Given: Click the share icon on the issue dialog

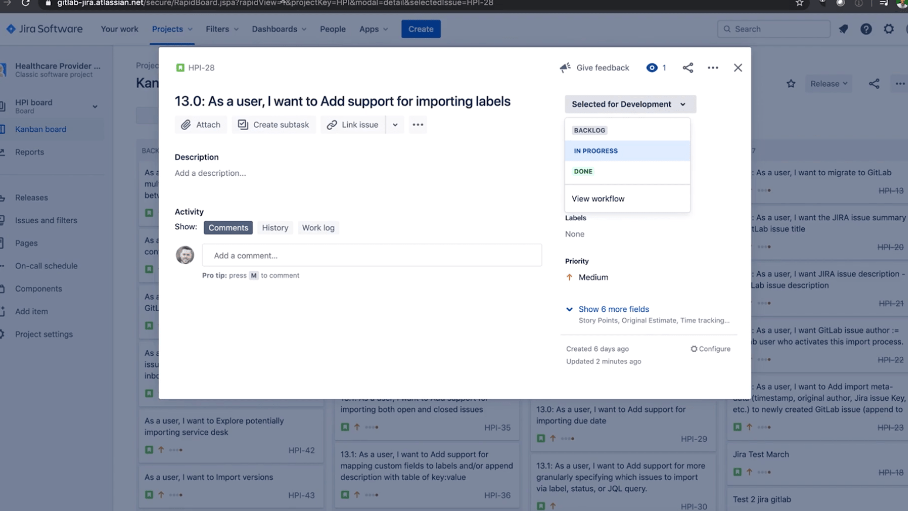Looking at the screenshot, I should coord(687,67).
